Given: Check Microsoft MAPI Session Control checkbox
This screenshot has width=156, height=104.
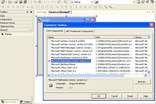Looking at the screenshot, I should (x=49, y=51).
